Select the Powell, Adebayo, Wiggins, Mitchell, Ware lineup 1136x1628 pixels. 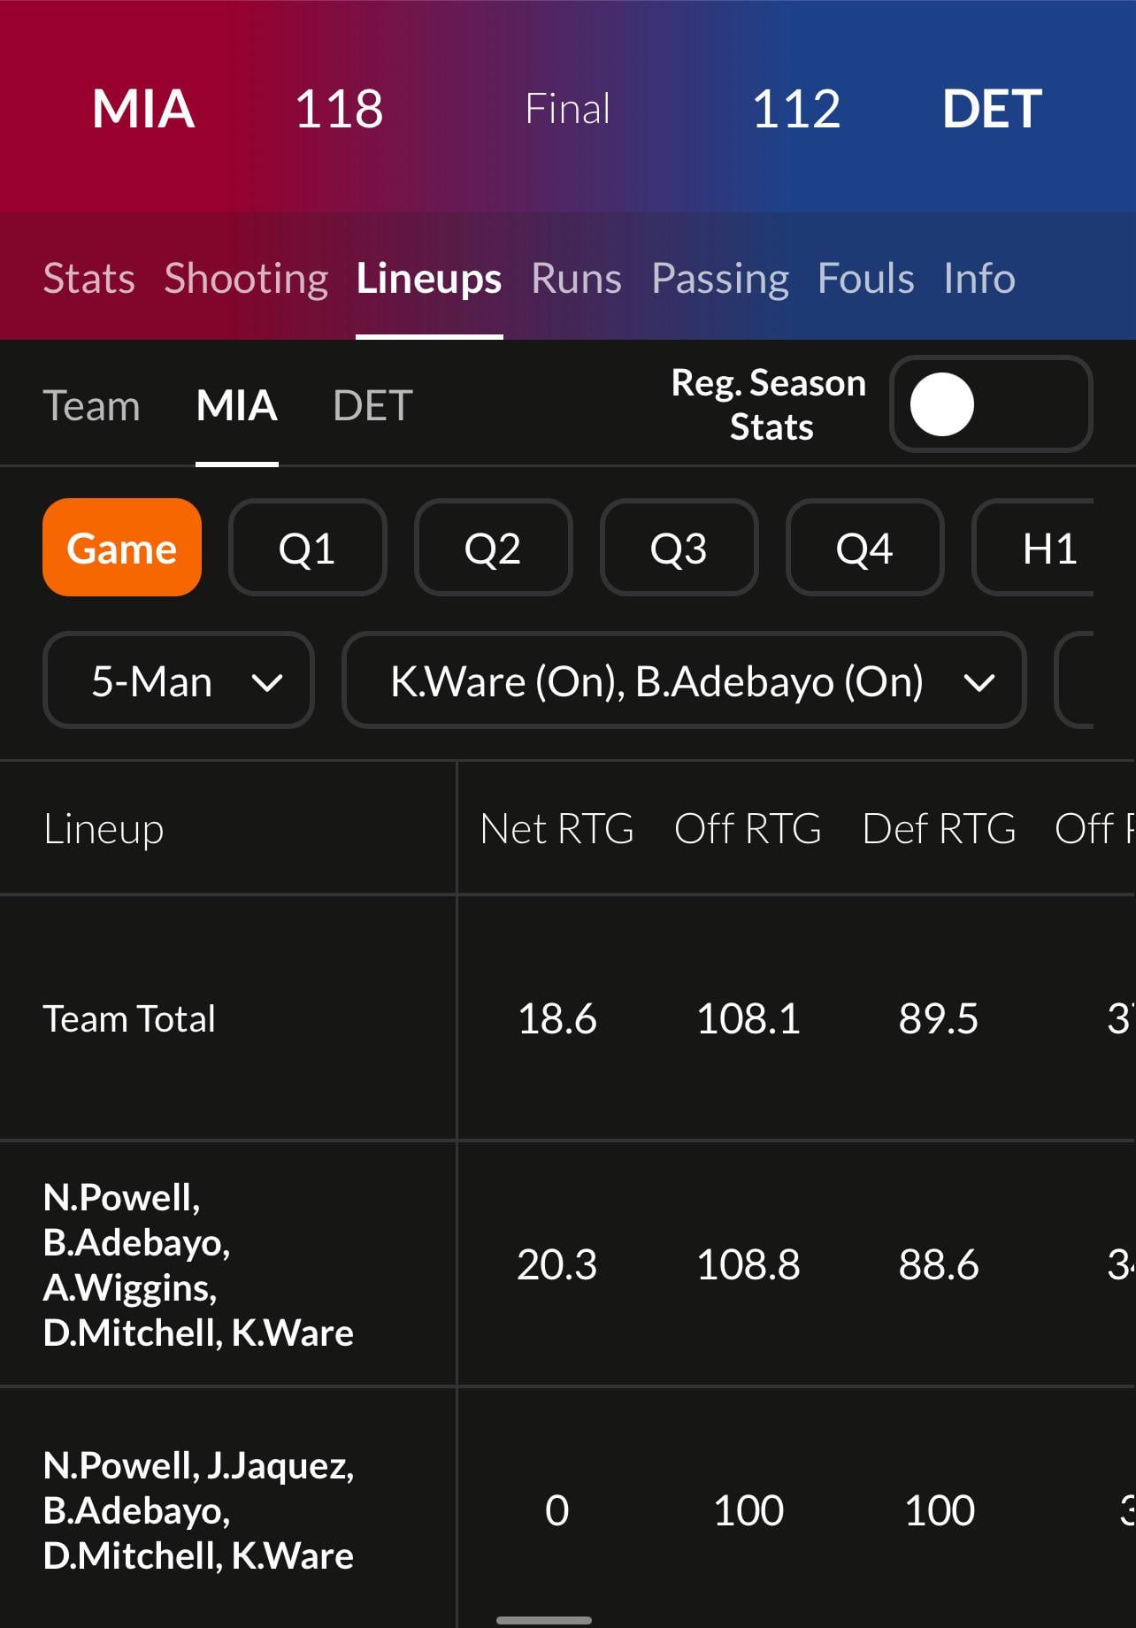[198, 1263]
